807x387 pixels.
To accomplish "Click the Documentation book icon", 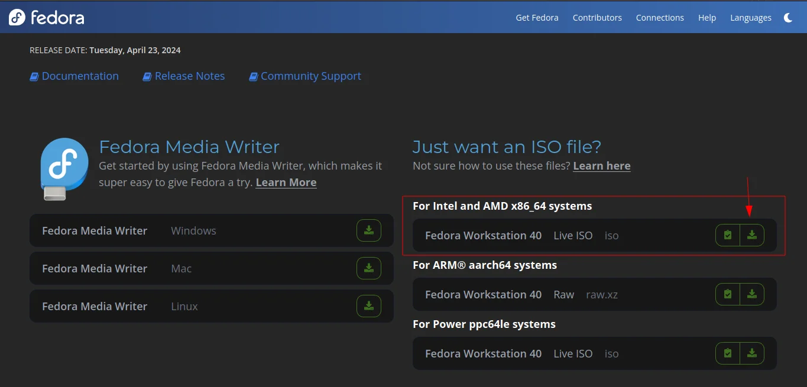I will (34, 77).
